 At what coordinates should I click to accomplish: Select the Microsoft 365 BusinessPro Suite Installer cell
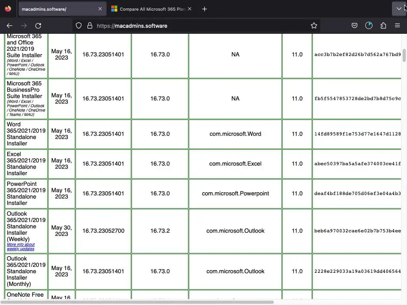point(26,98)
